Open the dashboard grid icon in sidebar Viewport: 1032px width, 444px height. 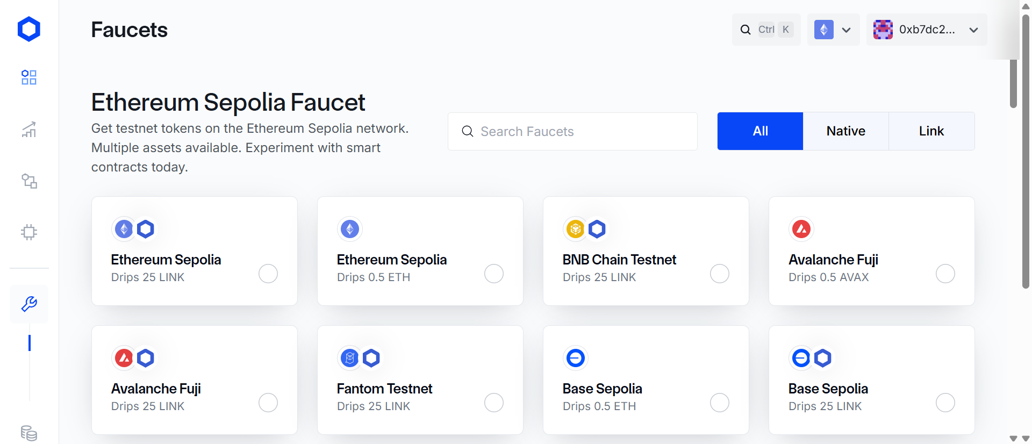tap(29, 77)
